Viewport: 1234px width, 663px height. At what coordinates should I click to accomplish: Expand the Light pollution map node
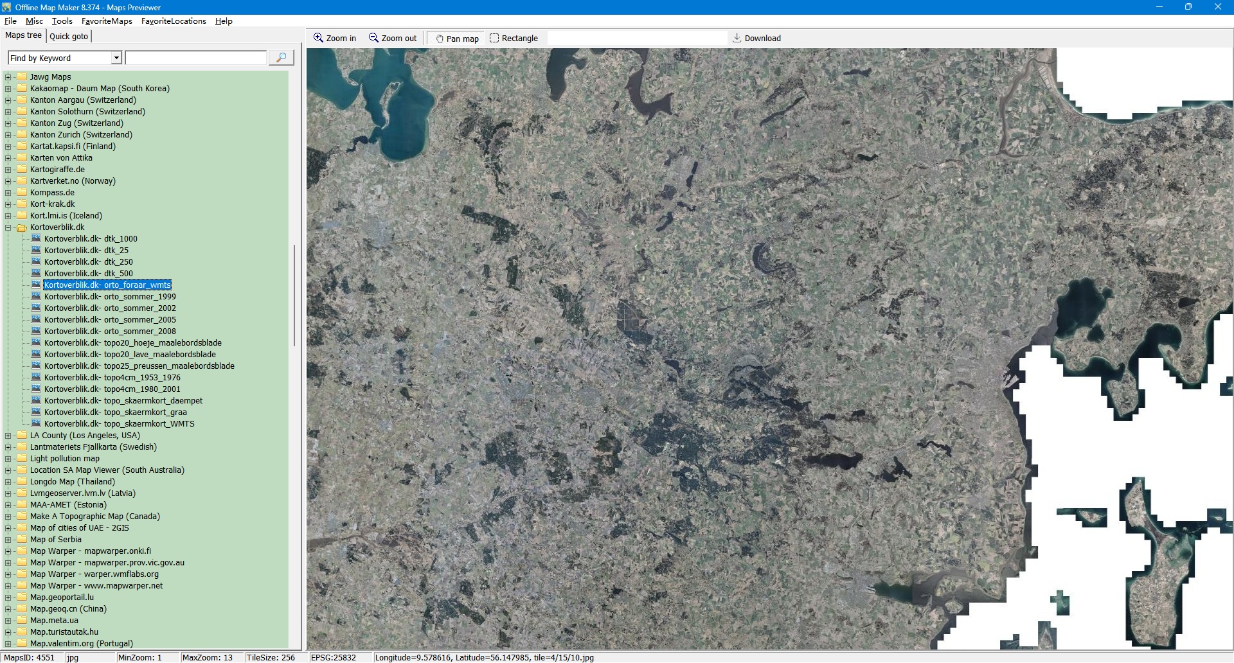pyautogui.click(x=8, y=459)
